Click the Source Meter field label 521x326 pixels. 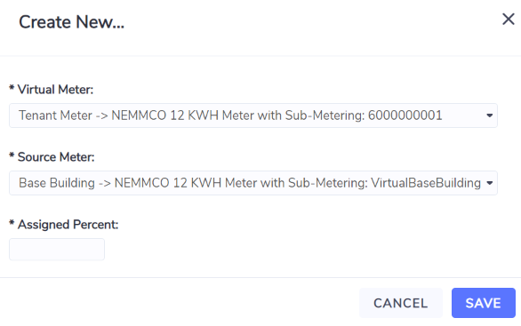point(56,157)
